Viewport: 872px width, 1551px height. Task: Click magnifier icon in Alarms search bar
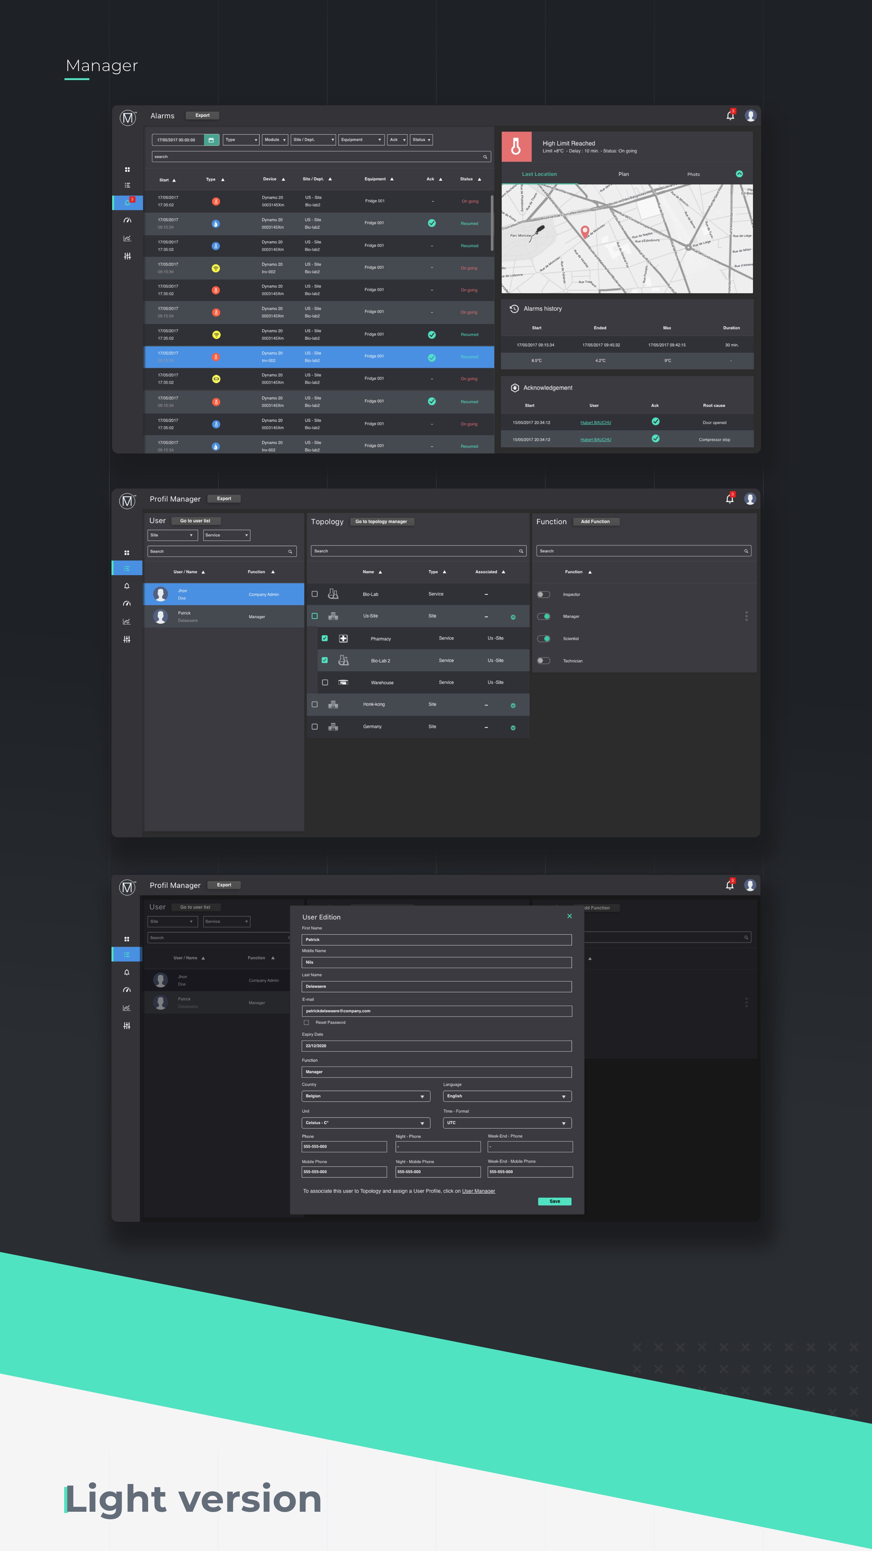pyautogui.click(x=485, y=156)
